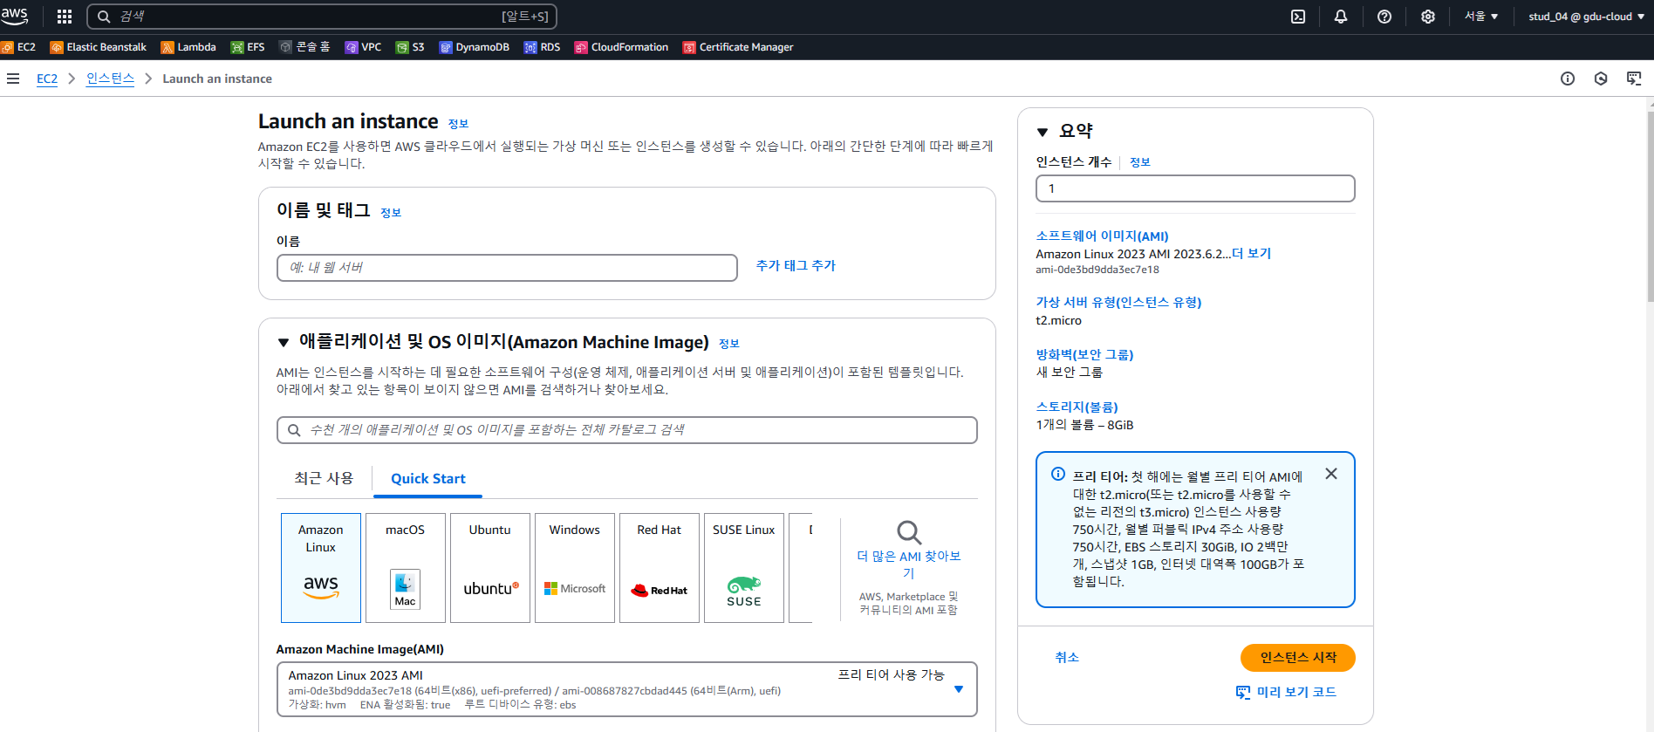1654x732 pixels.
Task: Click 정보 link next to Amazon Machine Image heading
Action: click(729, 344)
